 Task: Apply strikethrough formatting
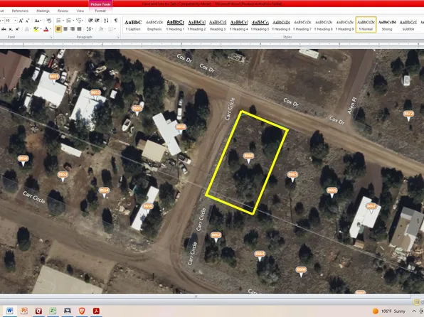[4, 29]
